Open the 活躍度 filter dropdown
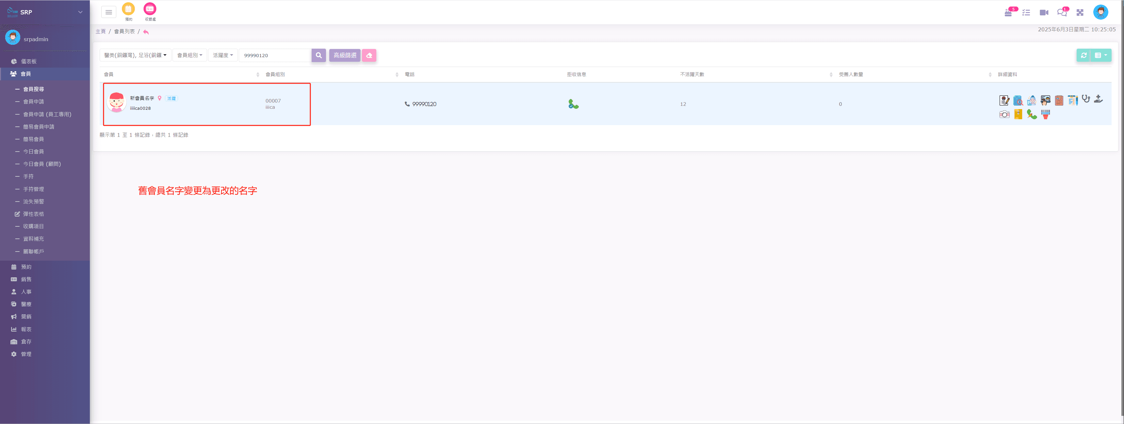 tap(222, 56)
